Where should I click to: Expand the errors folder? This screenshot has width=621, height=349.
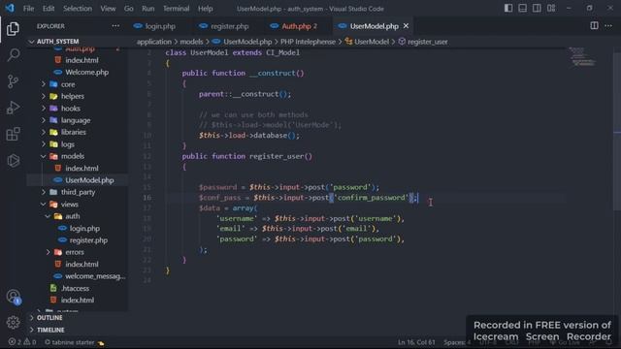74,252
